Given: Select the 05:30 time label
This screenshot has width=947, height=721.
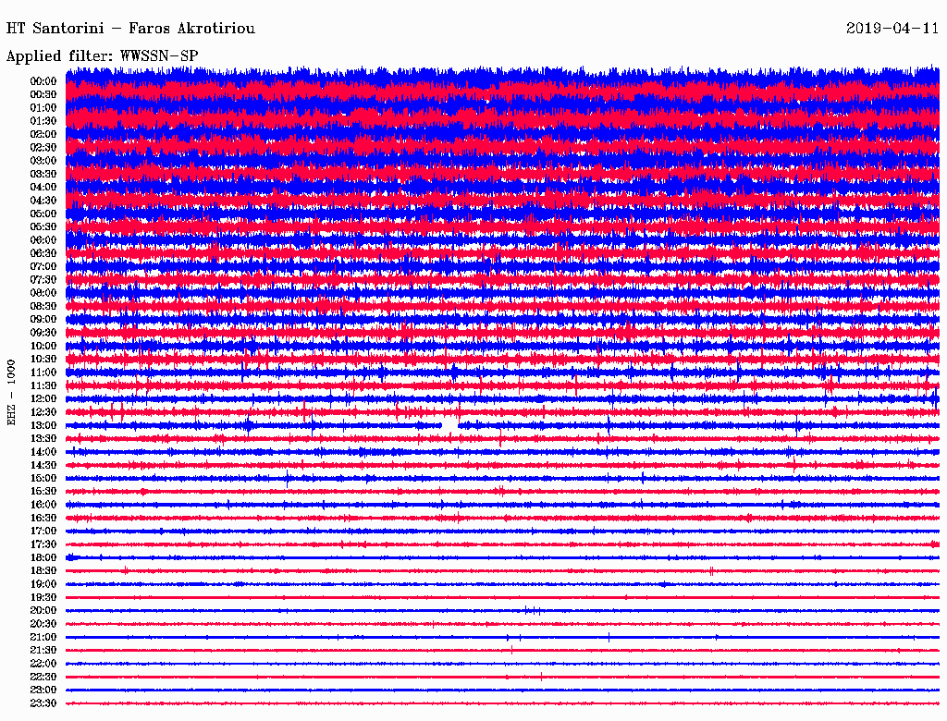Looking at the screenshot, I should pos(43,227).
